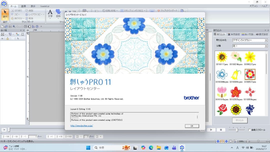Open help question-mark icon in quick toolbar
This screenshot has height=152, width=270.
coord(37,26)
